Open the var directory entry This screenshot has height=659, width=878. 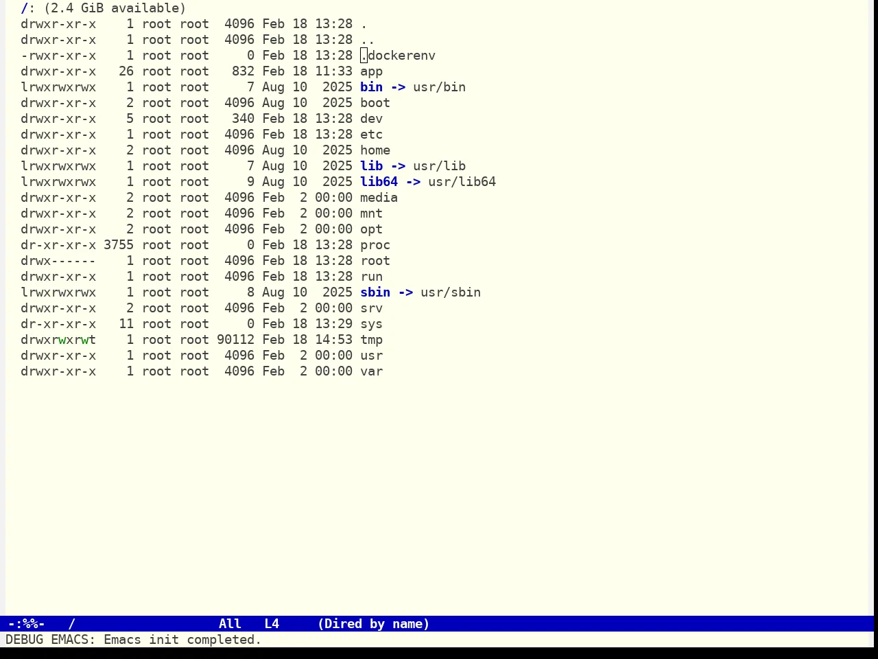[371, 371]
